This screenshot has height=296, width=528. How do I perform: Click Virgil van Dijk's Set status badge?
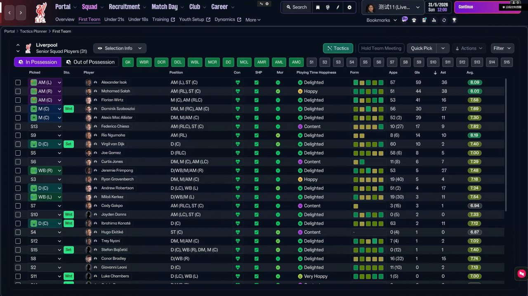point(68,144)
